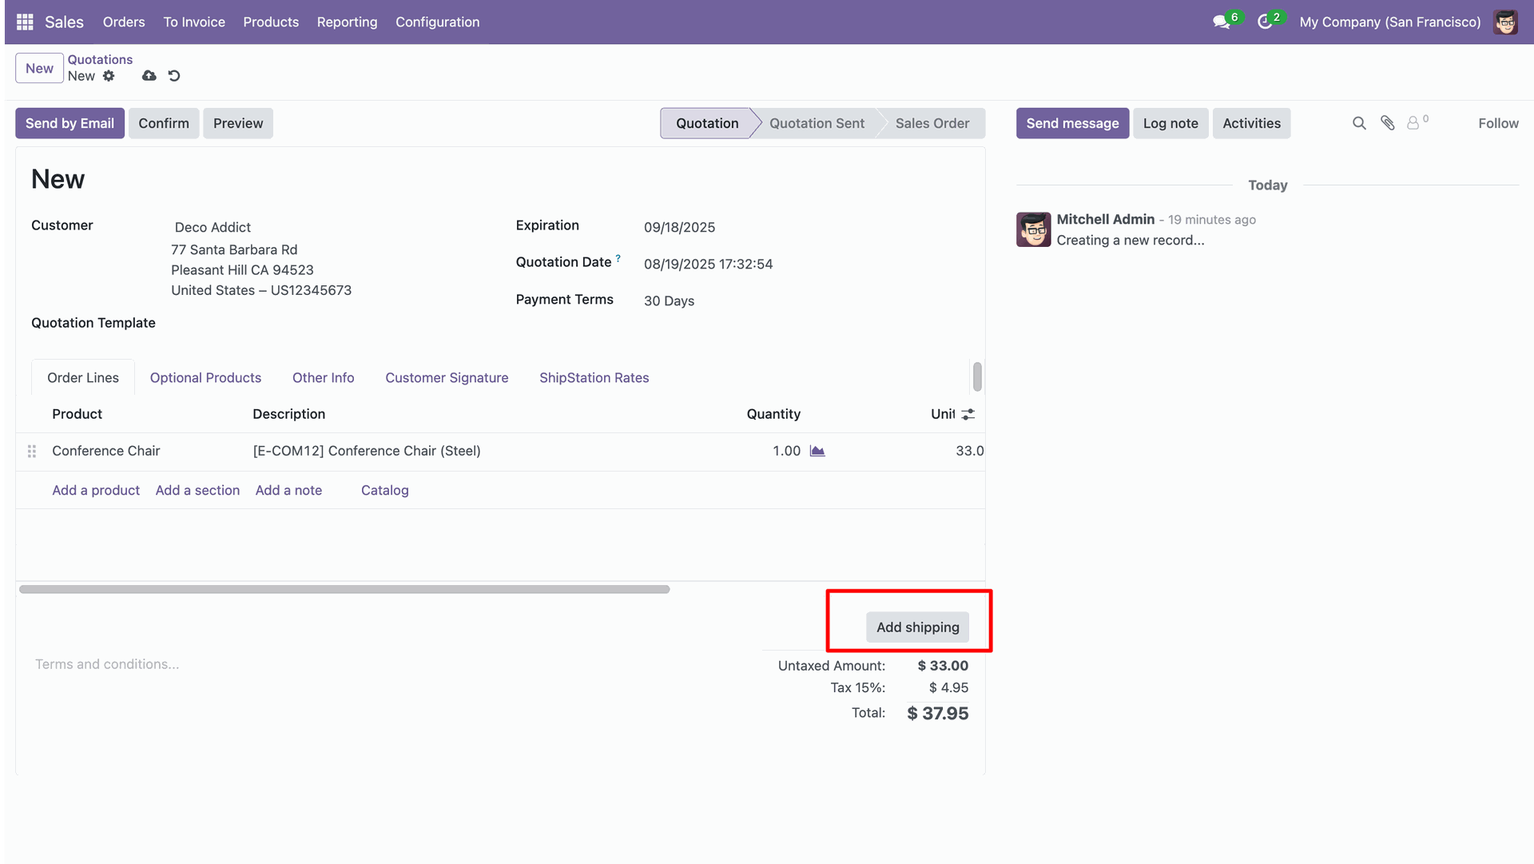
Task: Click the Add shipping button
Action: pyautogui.click(x=917, y=627)
